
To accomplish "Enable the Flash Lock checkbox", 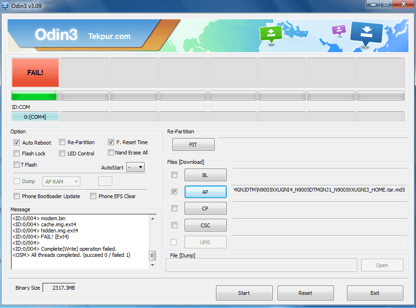I will tap(17, 153).
